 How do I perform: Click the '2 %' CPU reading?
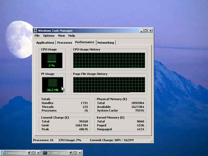51,66
